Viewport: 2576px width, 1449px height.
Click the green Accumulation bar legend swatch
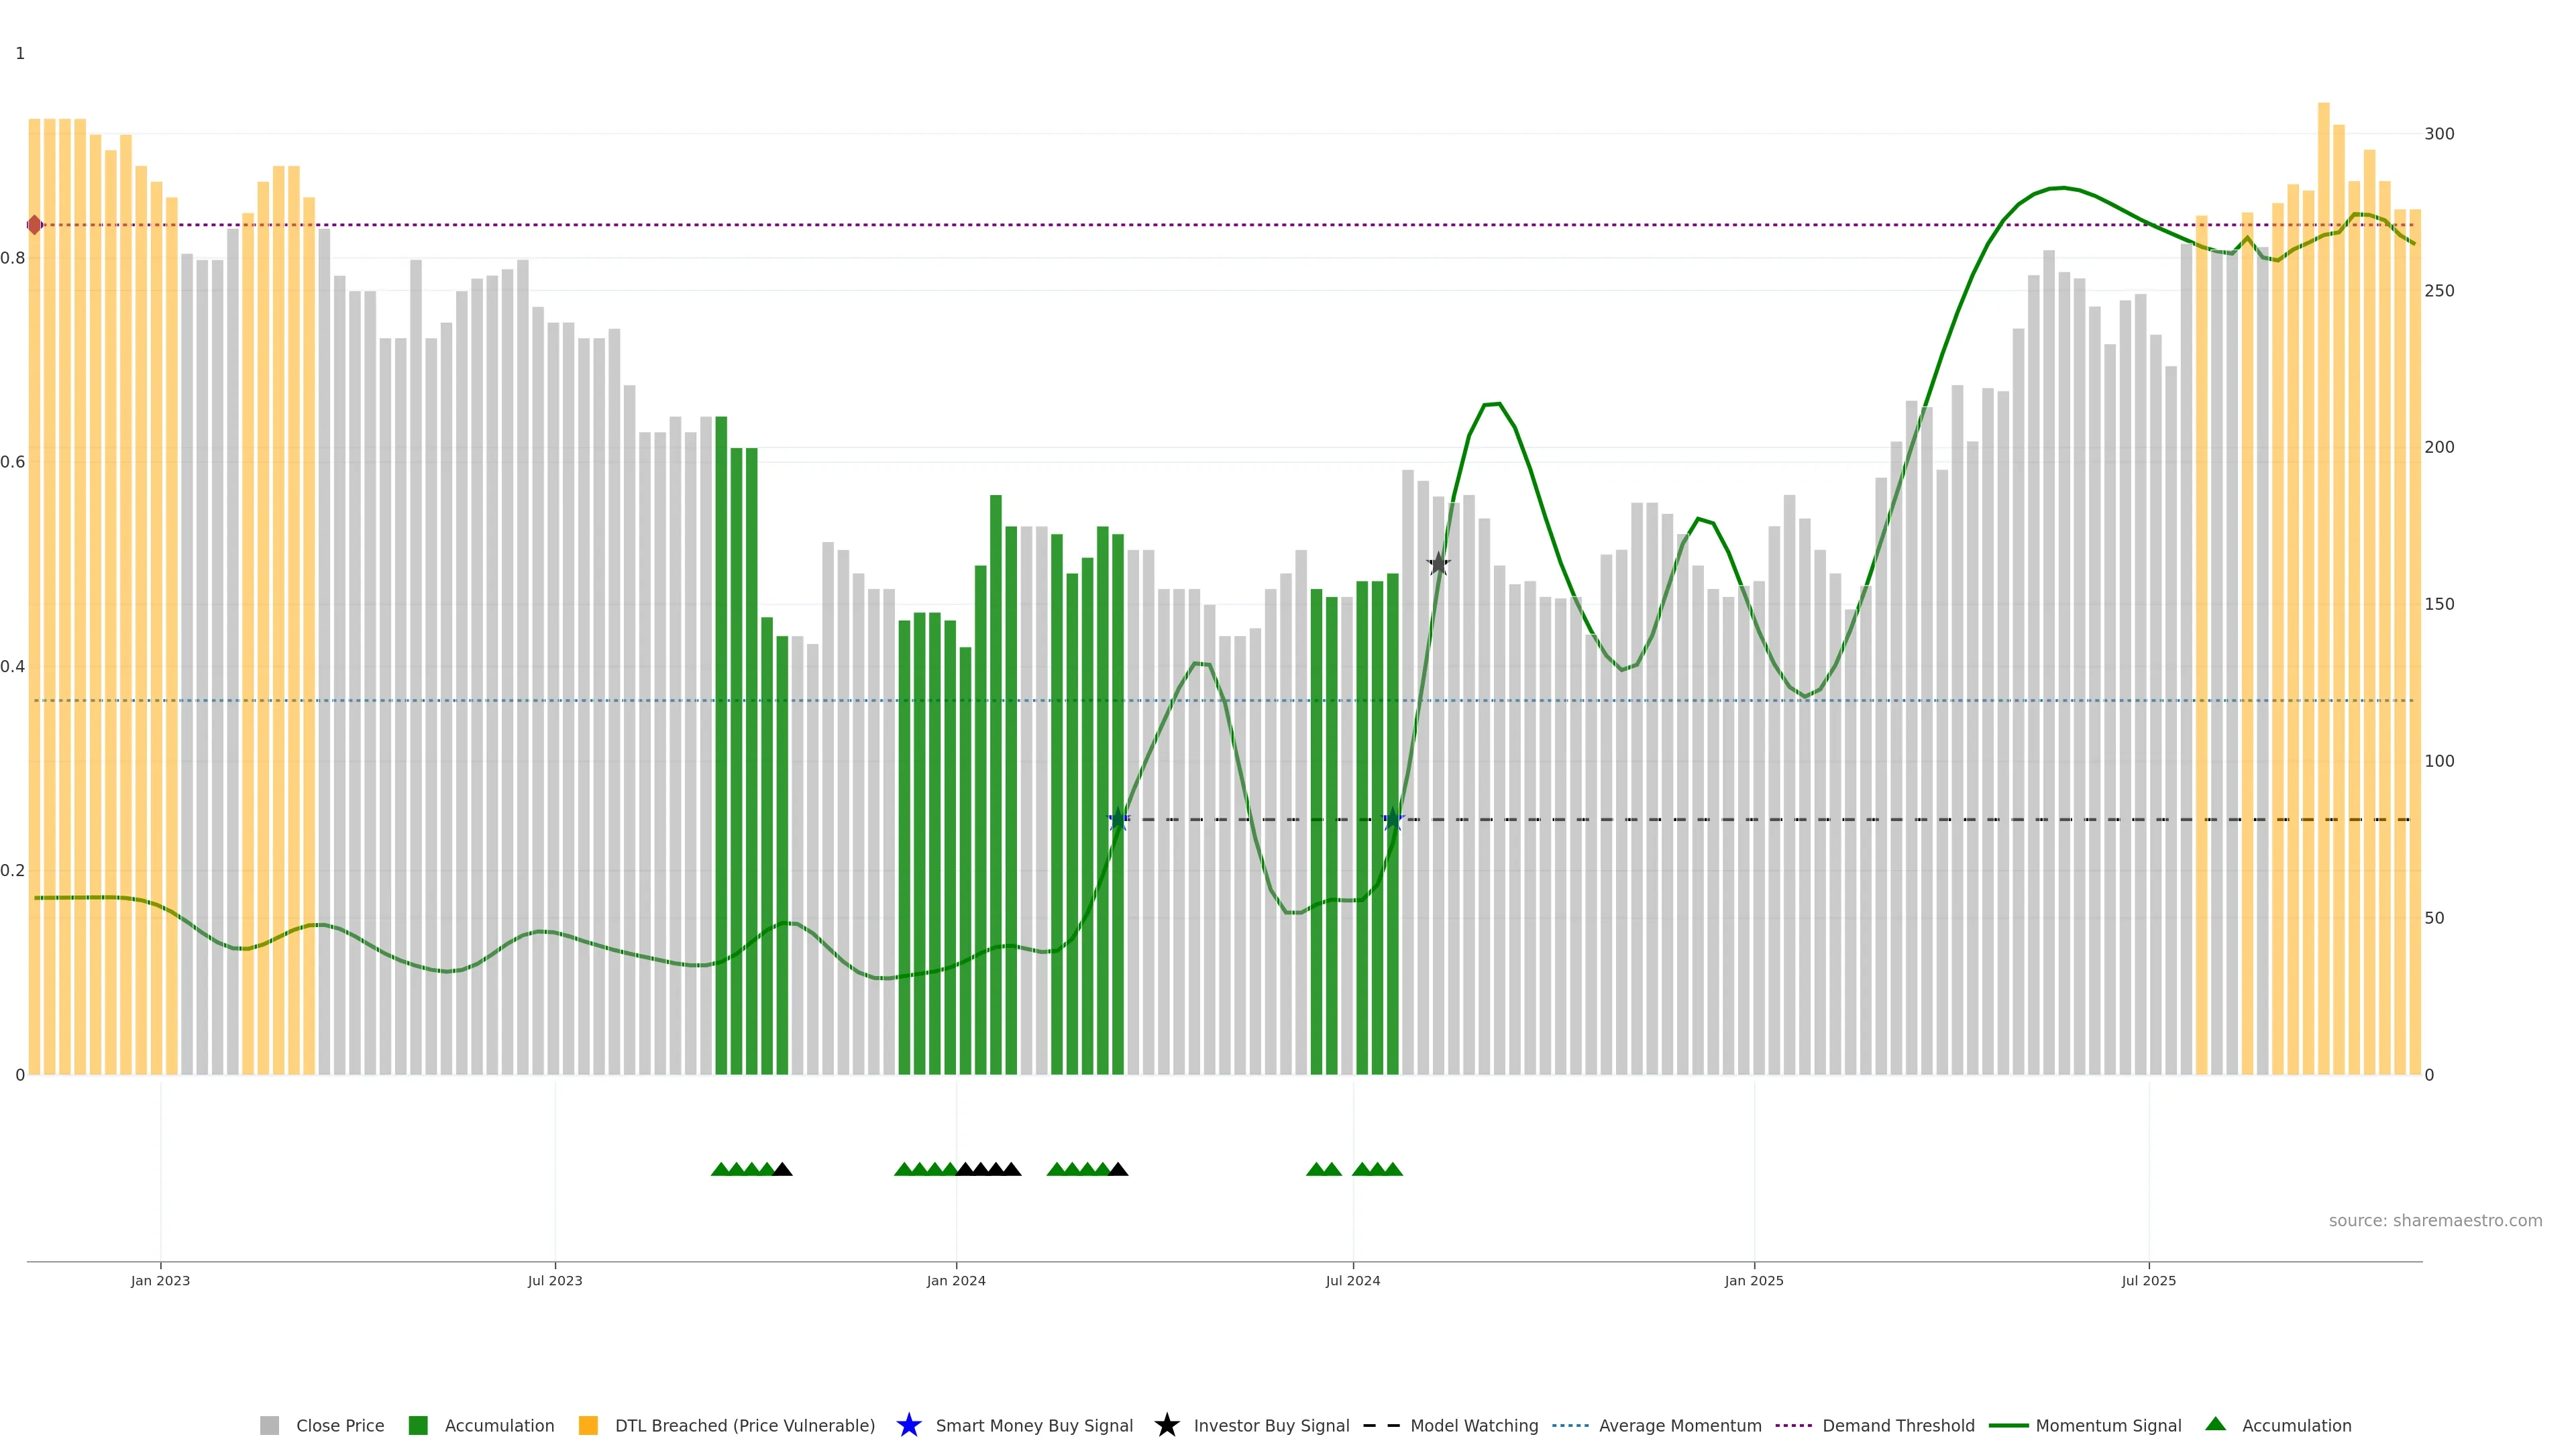418,1426
